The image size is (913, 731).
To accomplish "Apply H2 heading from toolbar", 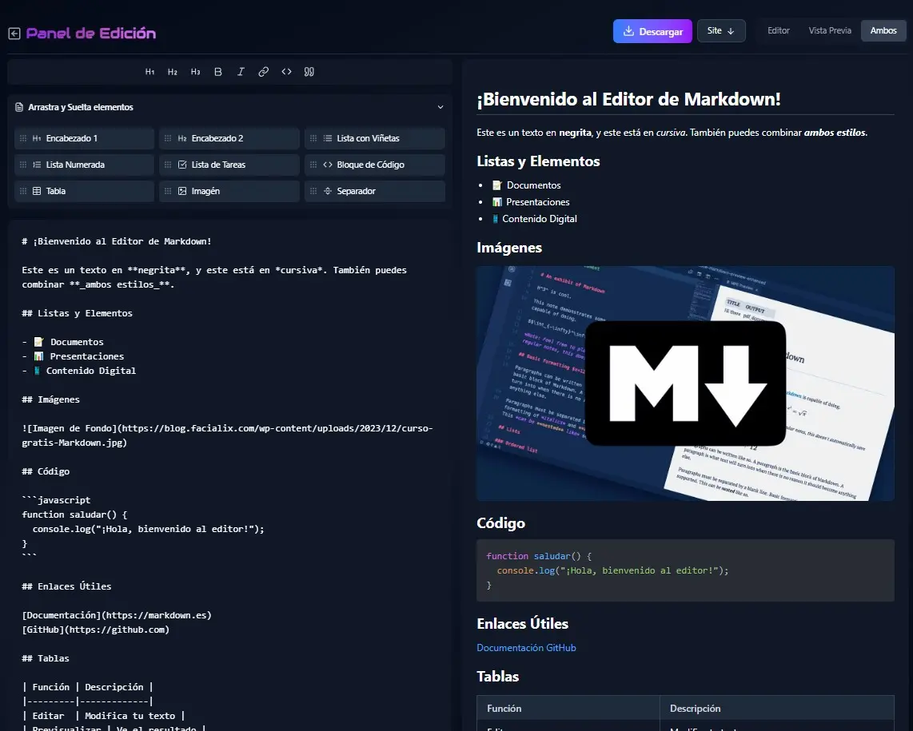I will coord(173,72).
